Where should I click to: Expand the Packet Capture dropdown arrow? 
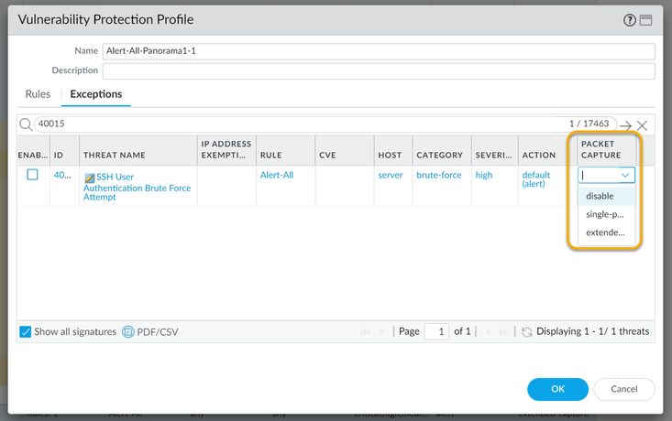pos(625,175)
